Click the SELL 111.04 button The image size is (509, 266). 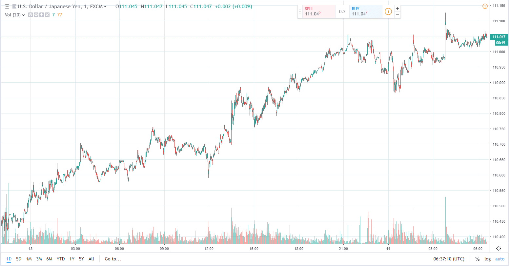click(x=319, y=11)
